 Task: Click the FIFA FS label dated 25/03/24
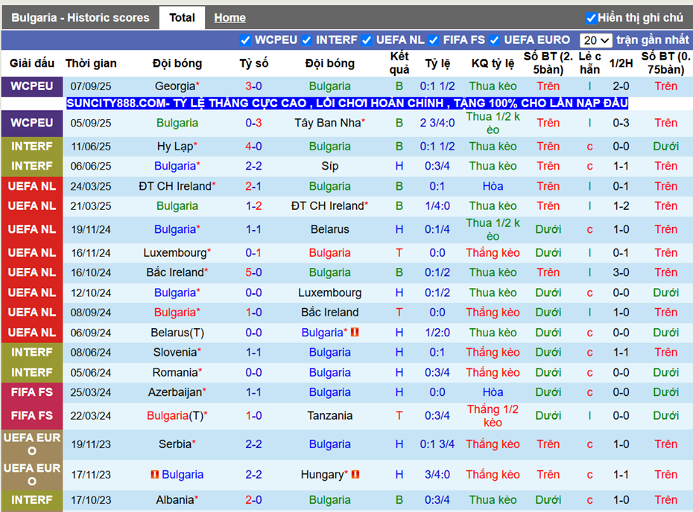pos(32,392)
